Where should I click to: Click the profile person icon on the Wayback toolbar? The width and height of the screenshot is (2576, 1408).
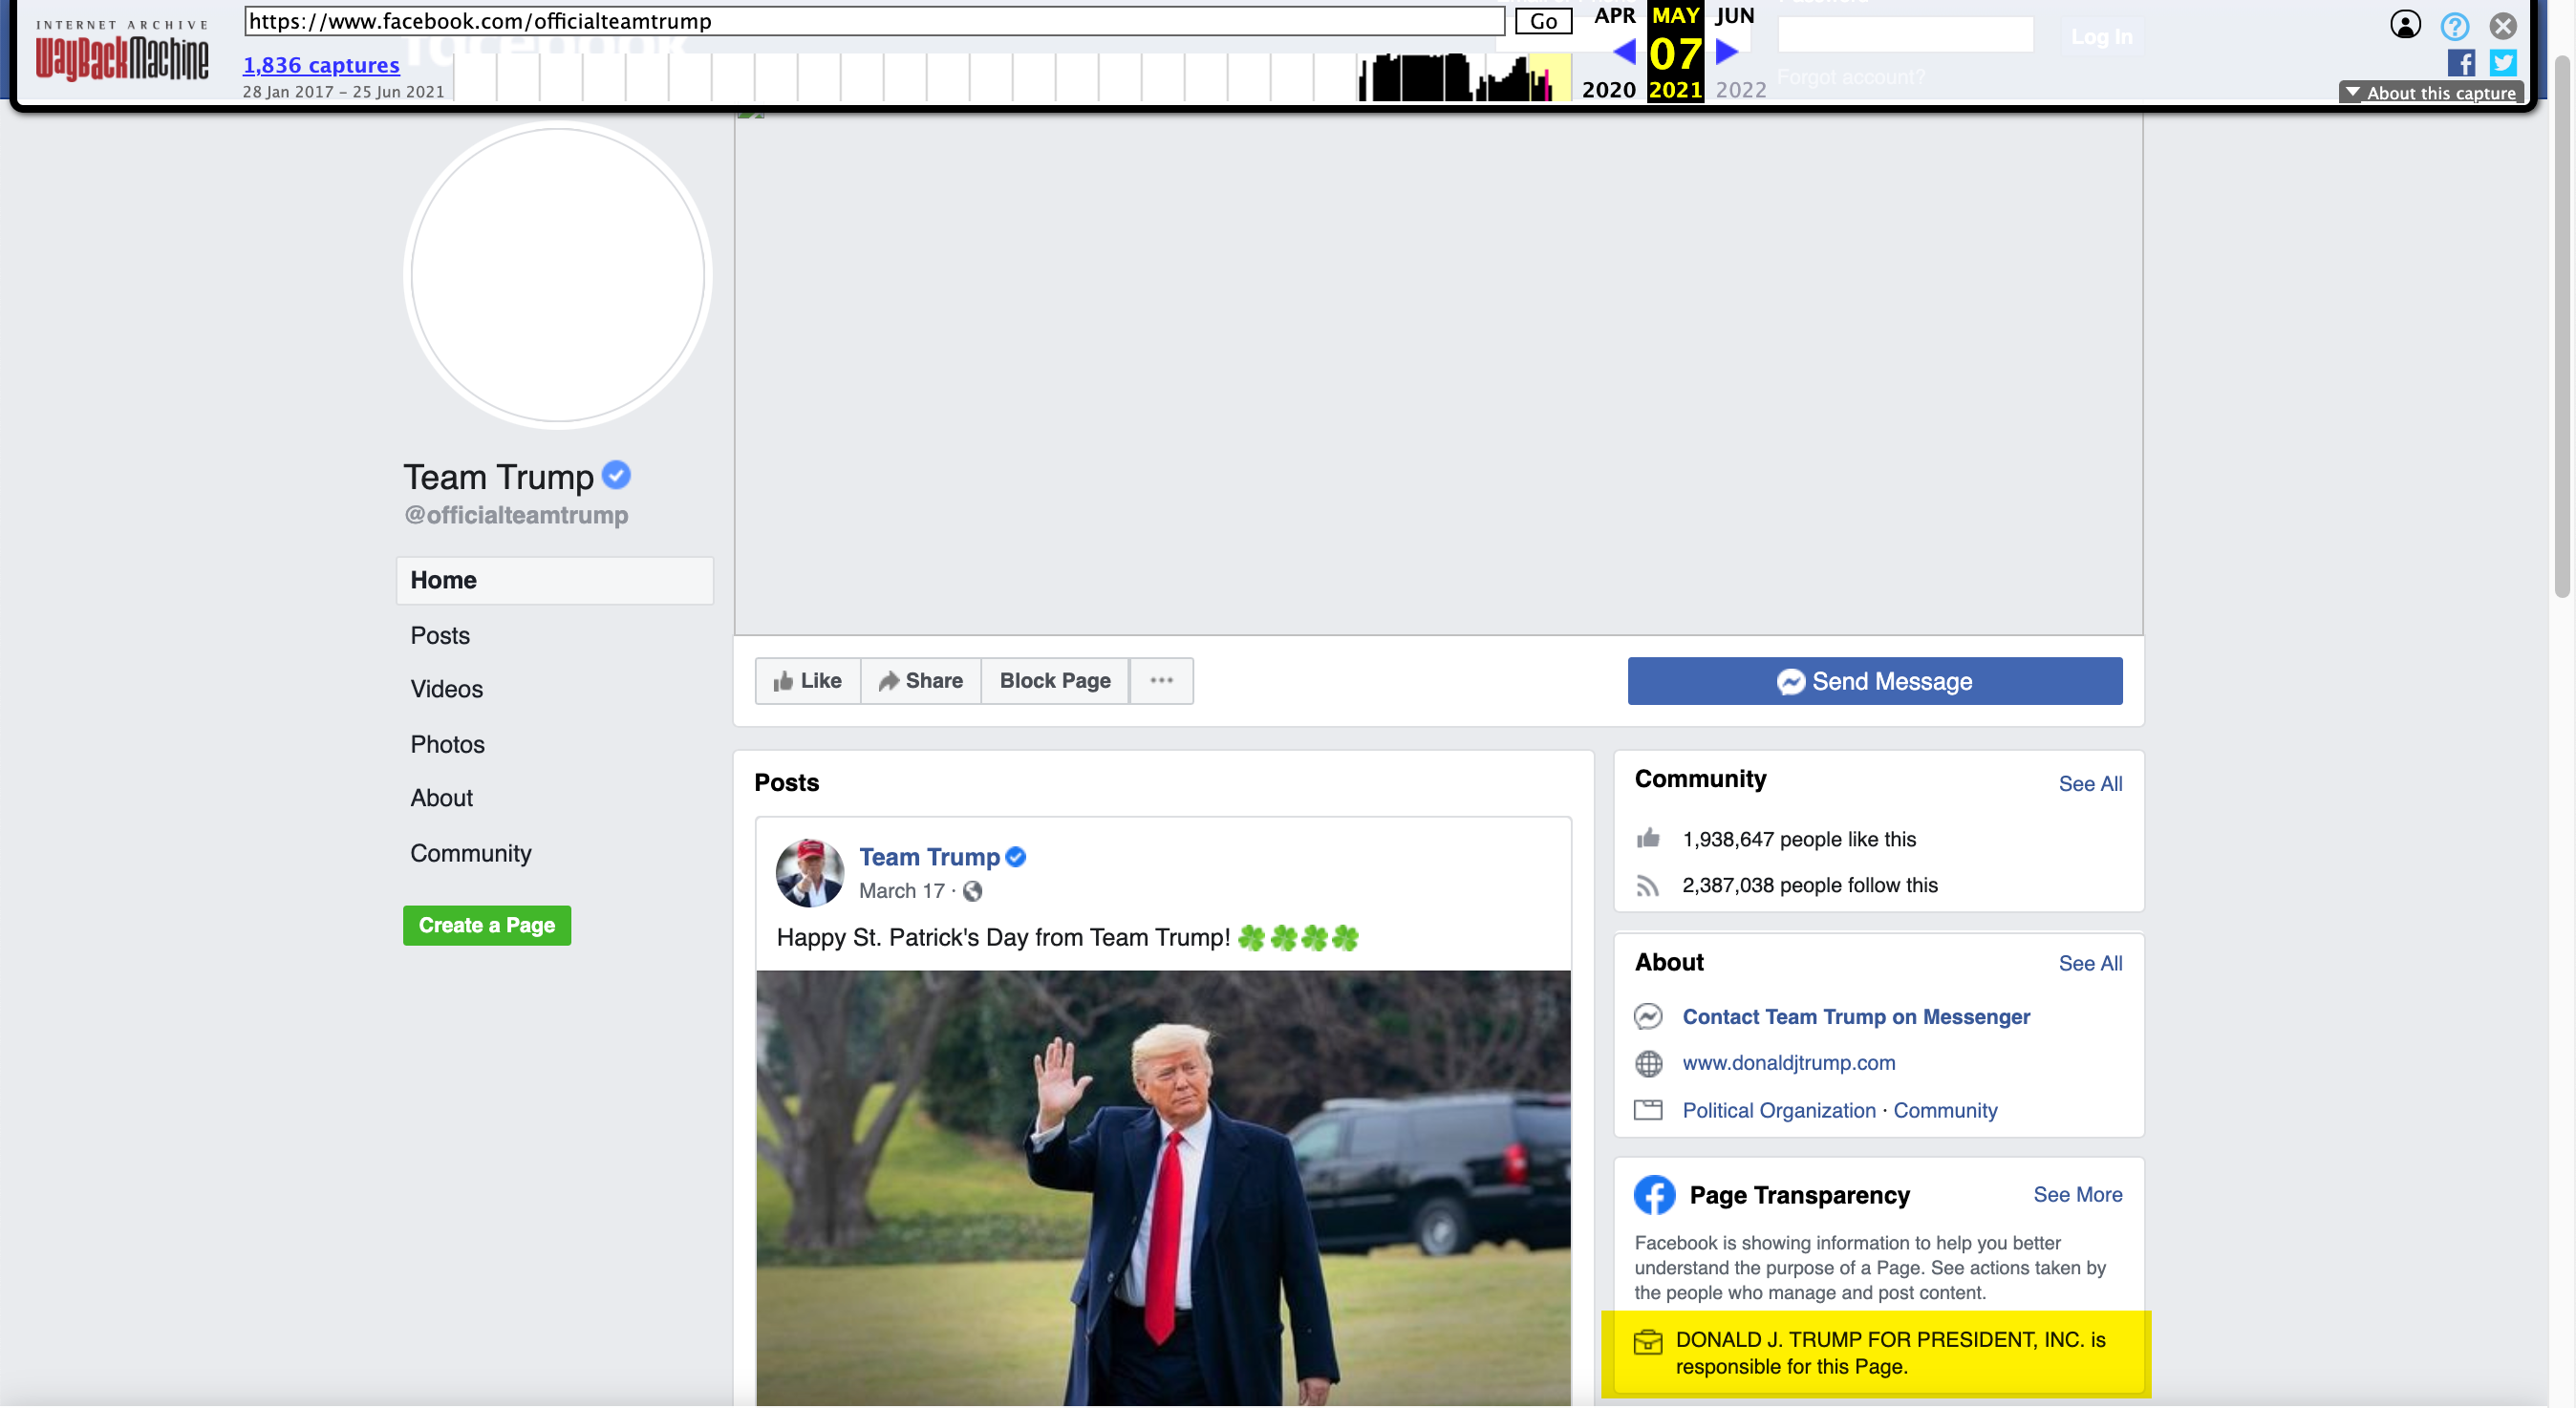click(2406, 25)
